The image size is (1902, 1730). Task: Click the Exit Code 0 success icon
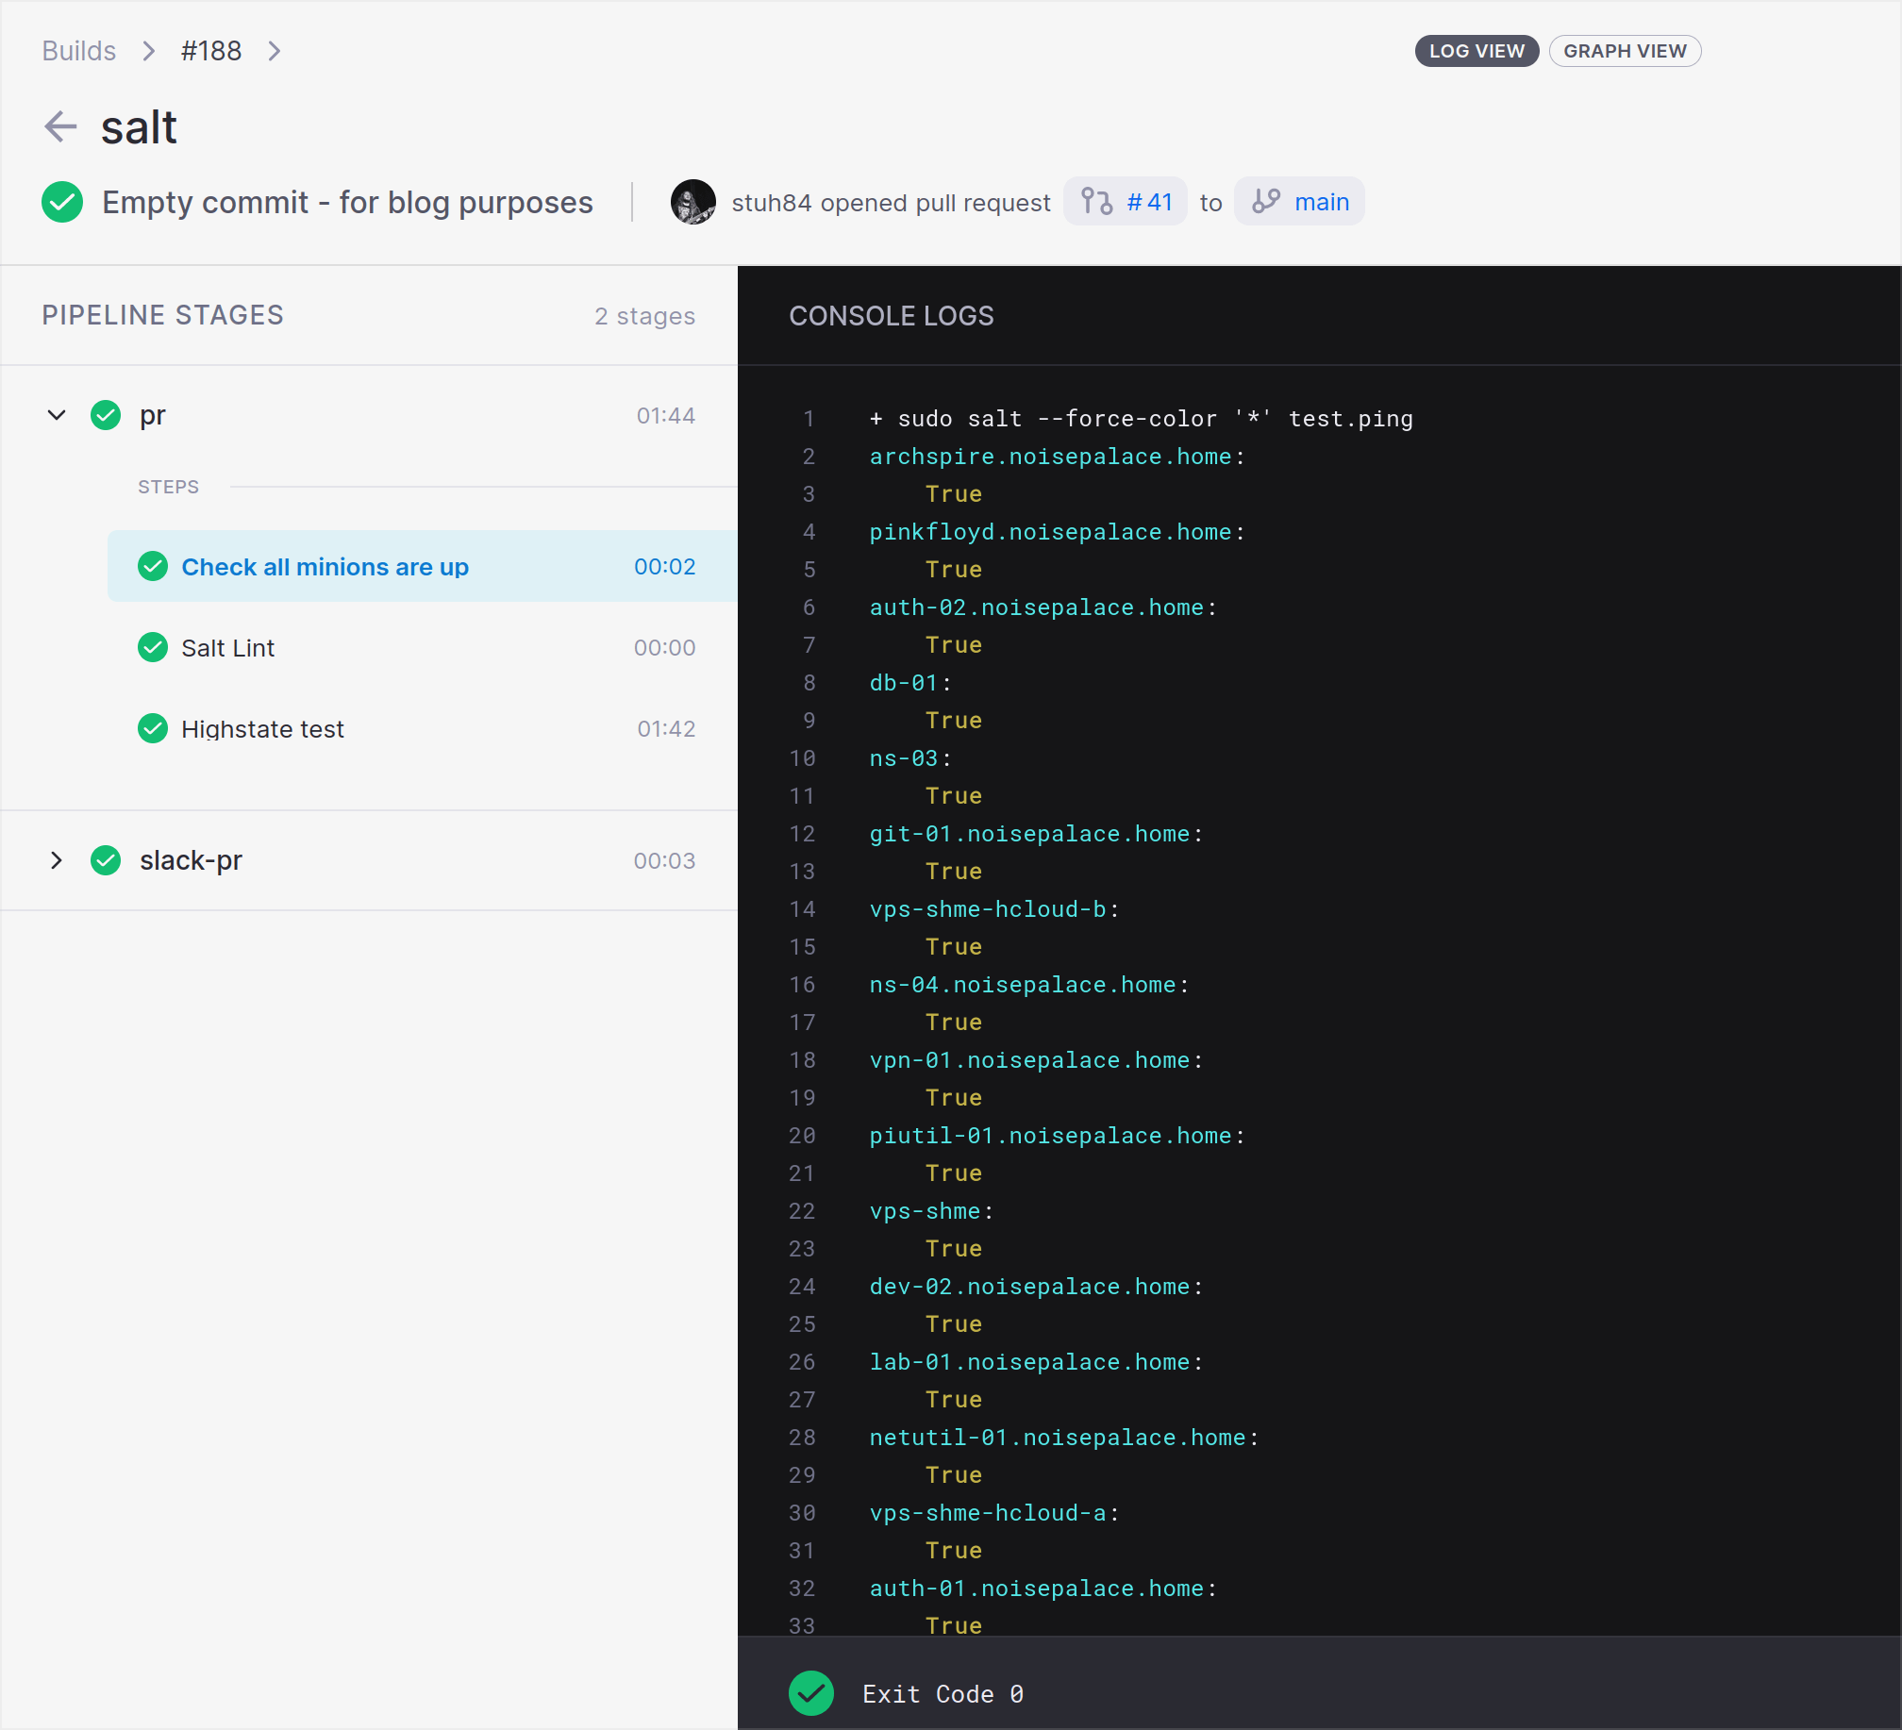[x=810, y=1693]
